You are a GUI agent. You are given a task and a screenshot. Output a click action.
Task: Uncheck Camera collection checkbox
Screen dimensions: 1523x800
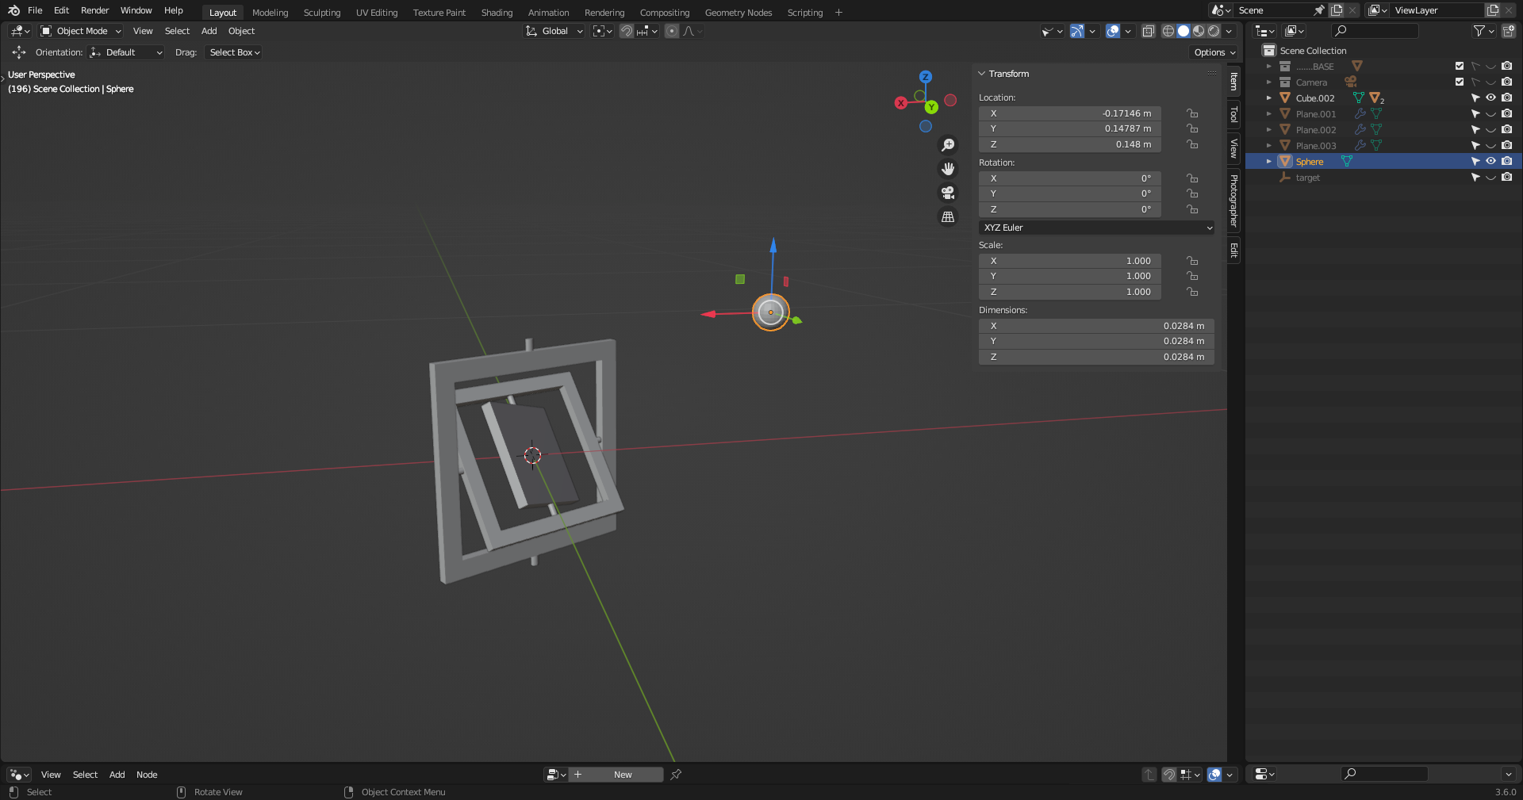1460,82
